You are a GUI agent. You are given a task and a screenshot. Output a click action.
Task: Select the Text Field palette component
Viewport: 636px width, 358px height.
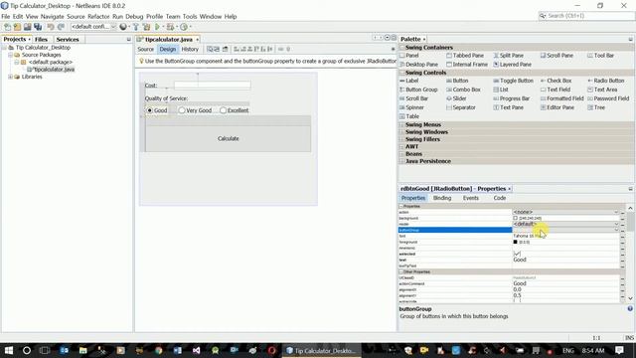[556, 89]
